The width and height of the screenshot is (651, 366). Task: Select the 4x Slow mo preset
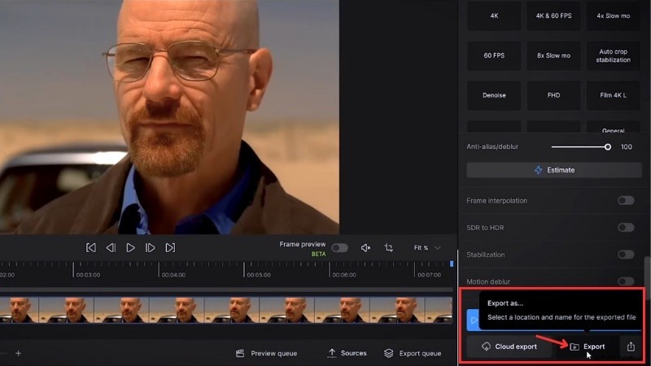coord(613,15)
